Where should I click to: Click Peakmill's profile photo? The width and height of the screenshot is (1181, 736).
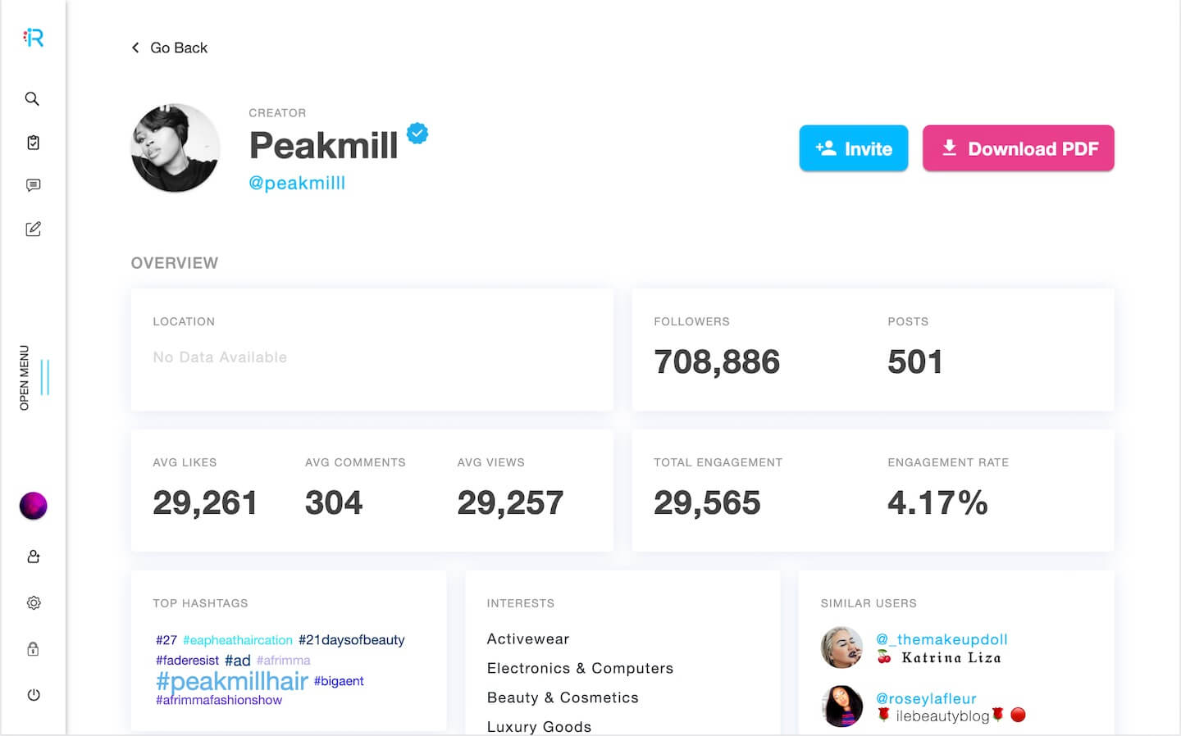[176, 148]
